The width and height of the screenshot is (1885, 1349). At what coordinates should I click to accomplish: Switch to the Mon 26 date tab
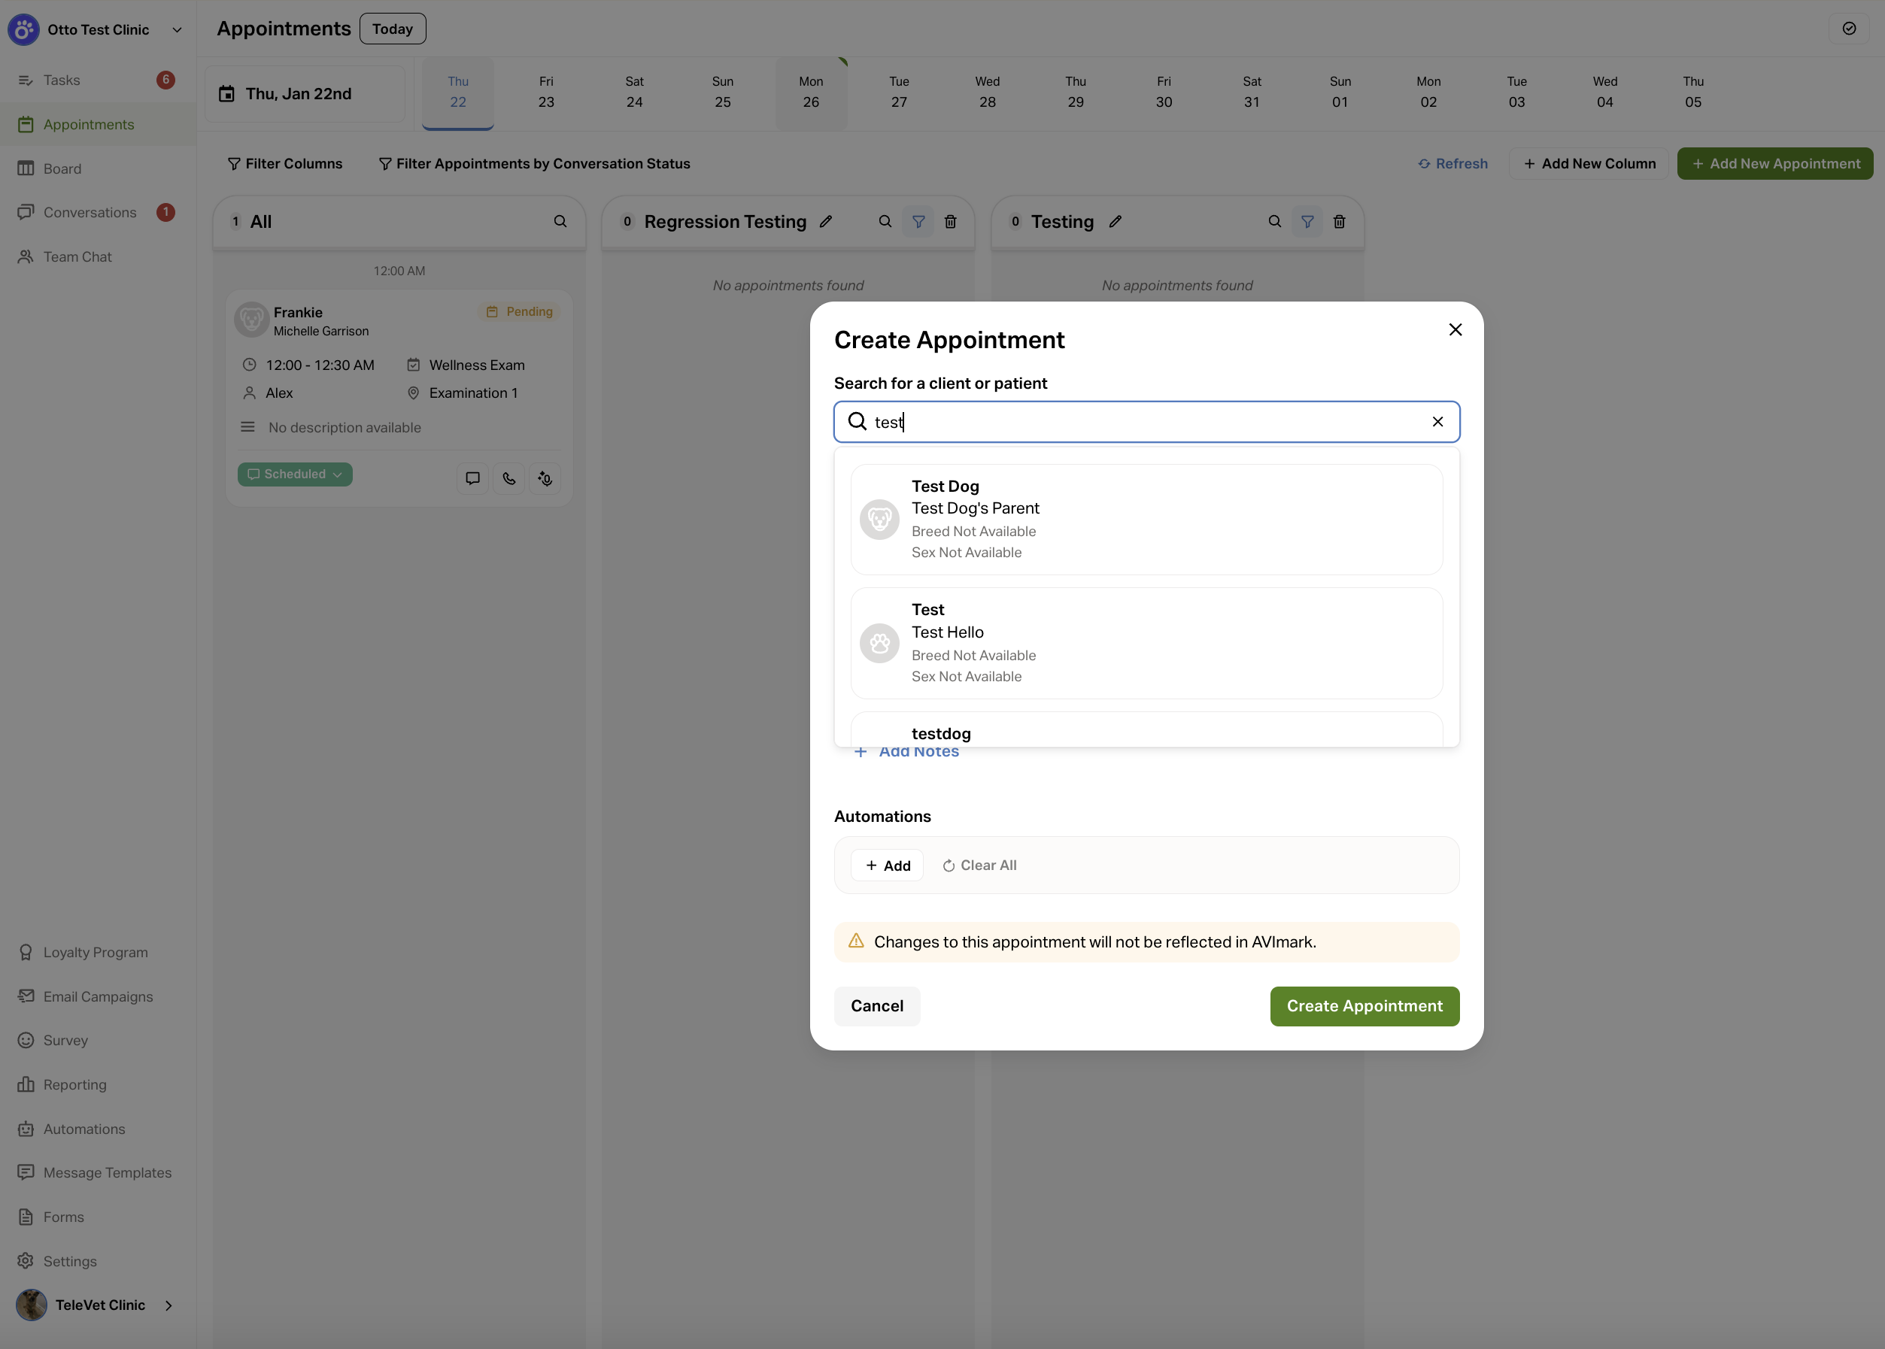coord(810,92)
